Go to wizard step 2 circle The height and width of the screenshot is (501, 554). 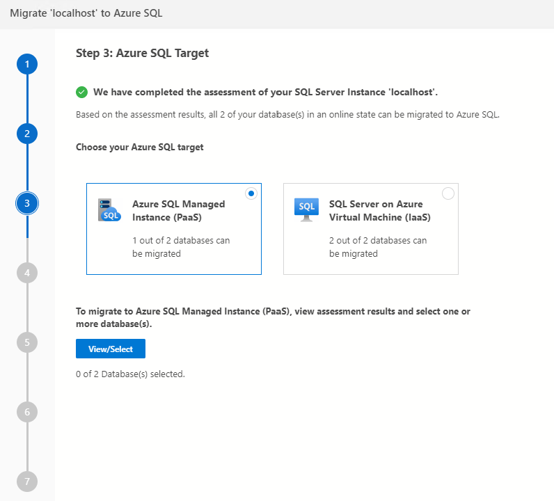(x=27, y=134)
